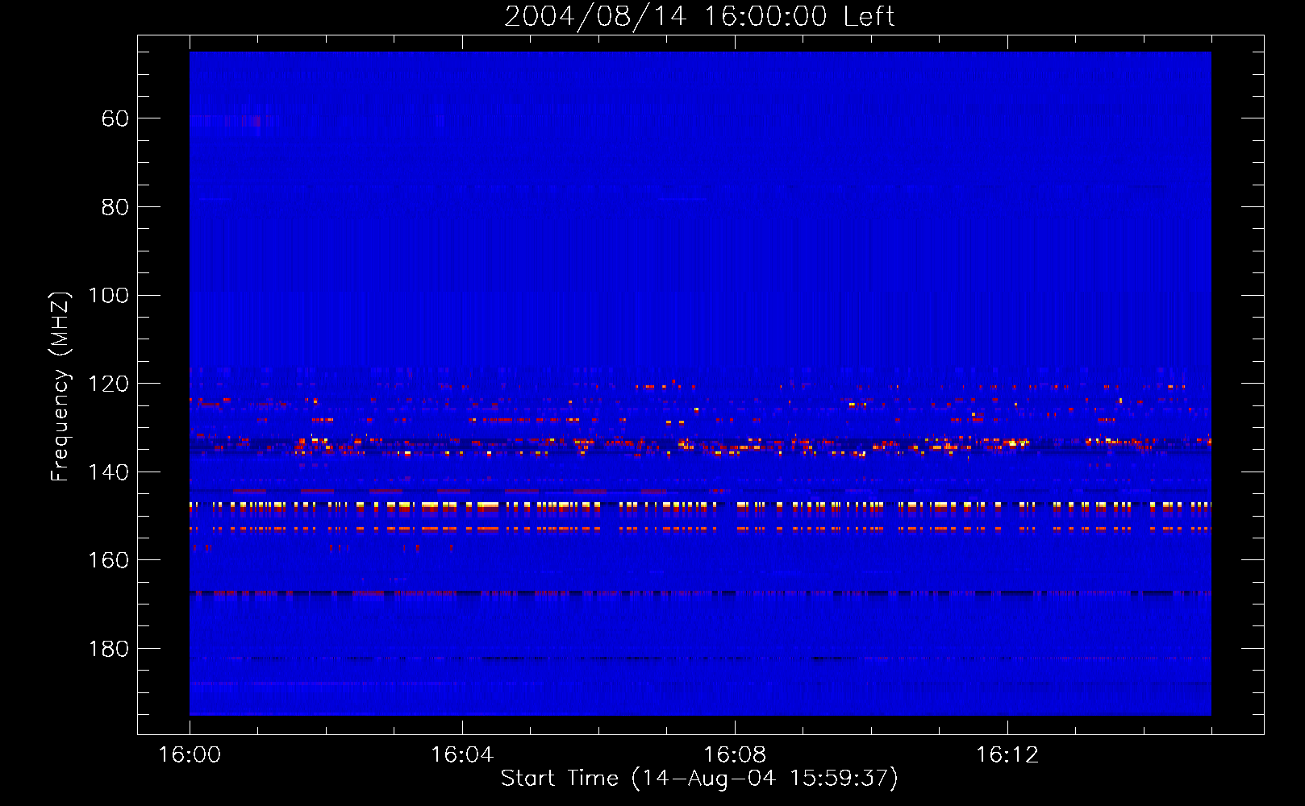Click the 16:08 time tick label
The height and width of the screenshot is (806, 1305).
[735, 754]
